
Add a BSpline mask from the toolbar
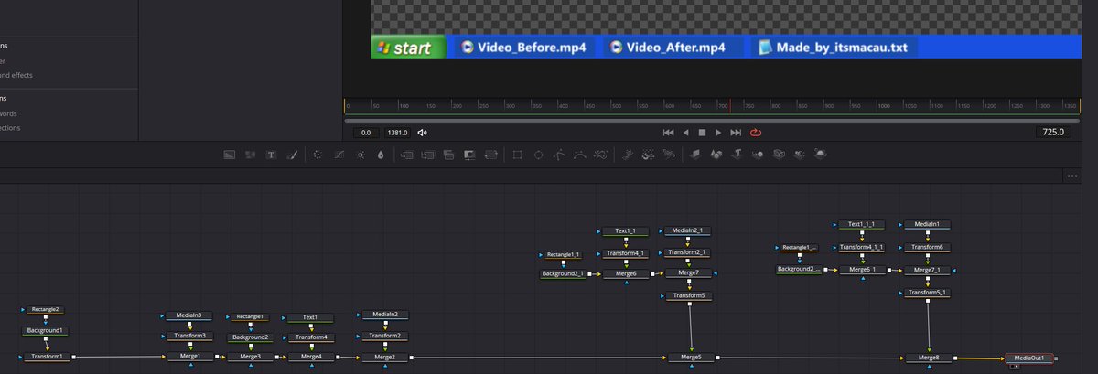[x=579, y=155]
